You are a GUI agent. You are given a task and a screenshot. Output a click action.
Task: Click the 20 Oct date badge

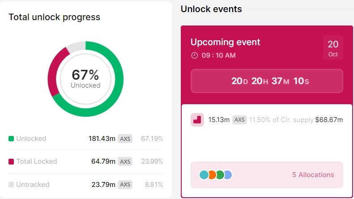pyautogui.click(x=333, y=47)
